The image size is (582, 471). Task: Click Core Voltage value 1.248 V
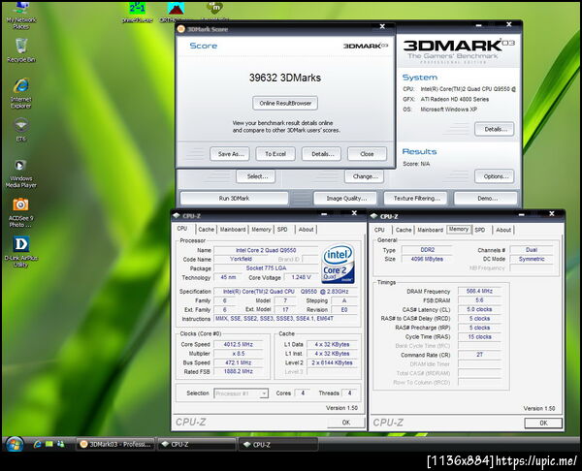point(301,277)
